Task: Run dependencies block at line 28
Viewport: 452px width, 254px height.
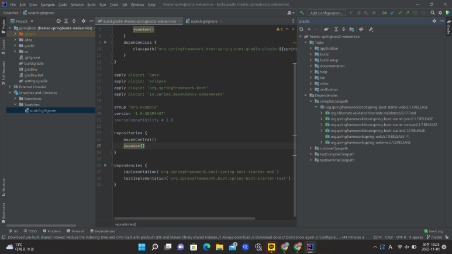Action: [x=105, y=165]
